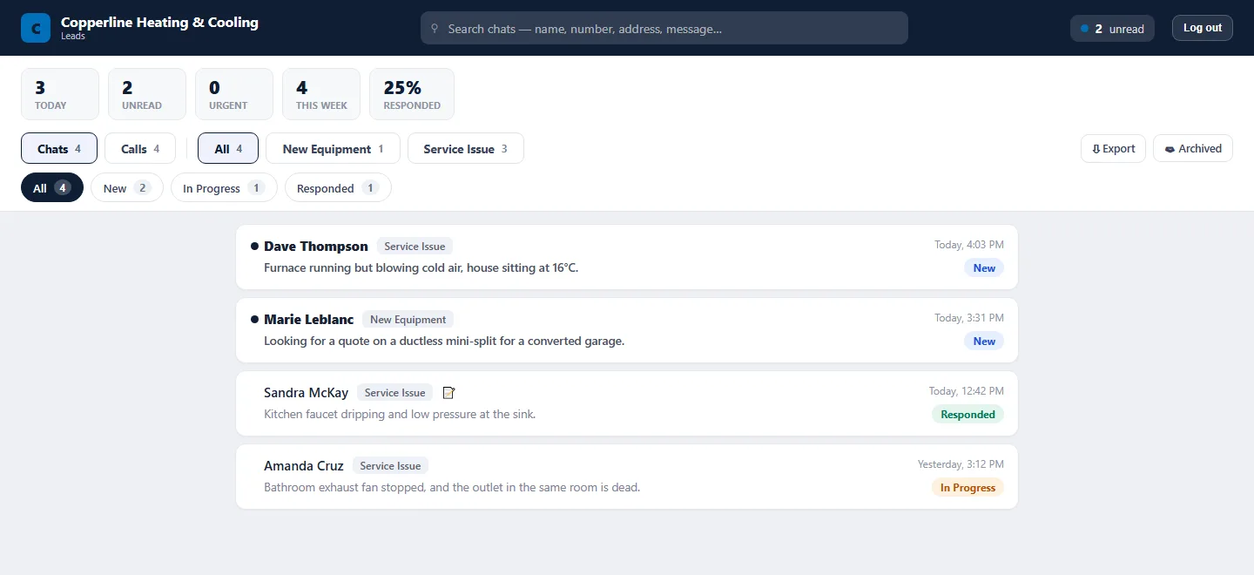Open Amanda Cruz's chat

tap(627, 477)
